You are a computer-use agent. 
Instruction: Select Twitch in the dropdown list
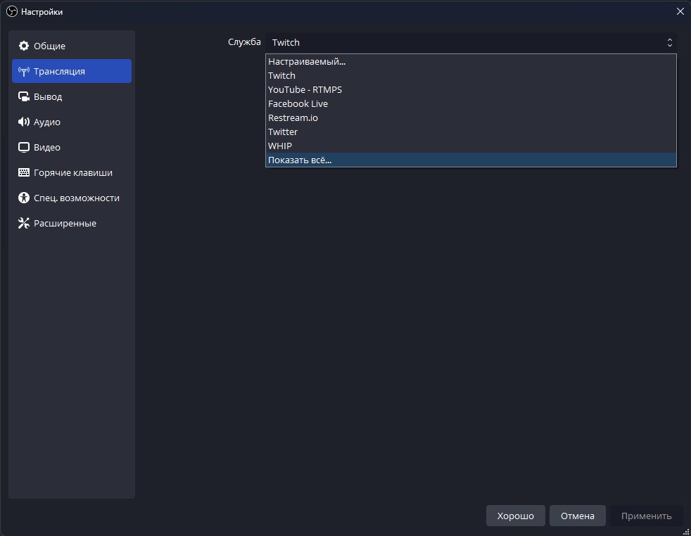[x=471, y=76]
